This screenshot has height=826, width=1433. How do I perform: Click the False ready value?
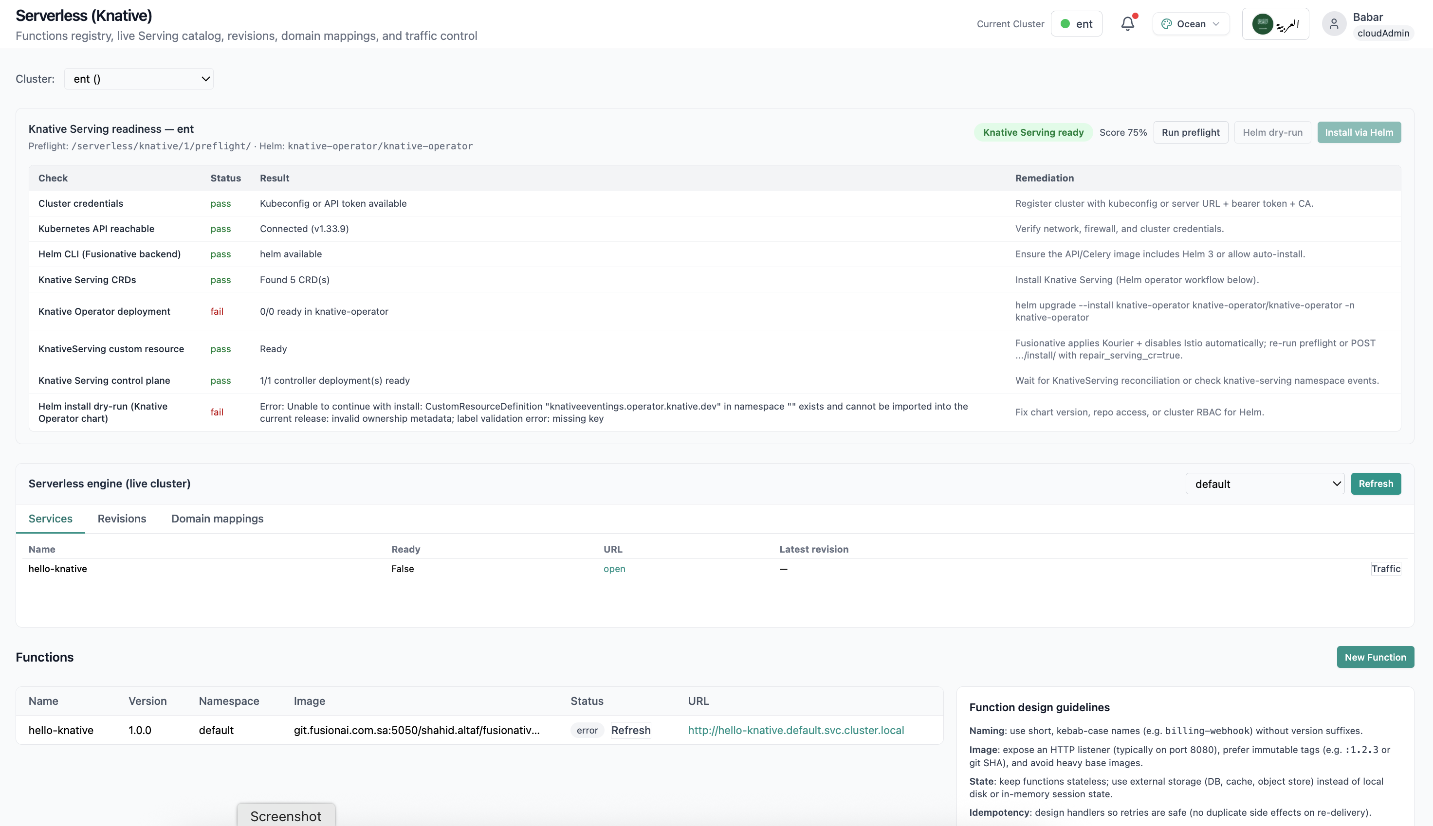click(403, 569)
